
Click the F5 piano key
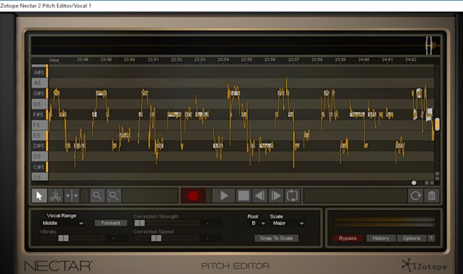pyautogui.click(x=39, y=125)
